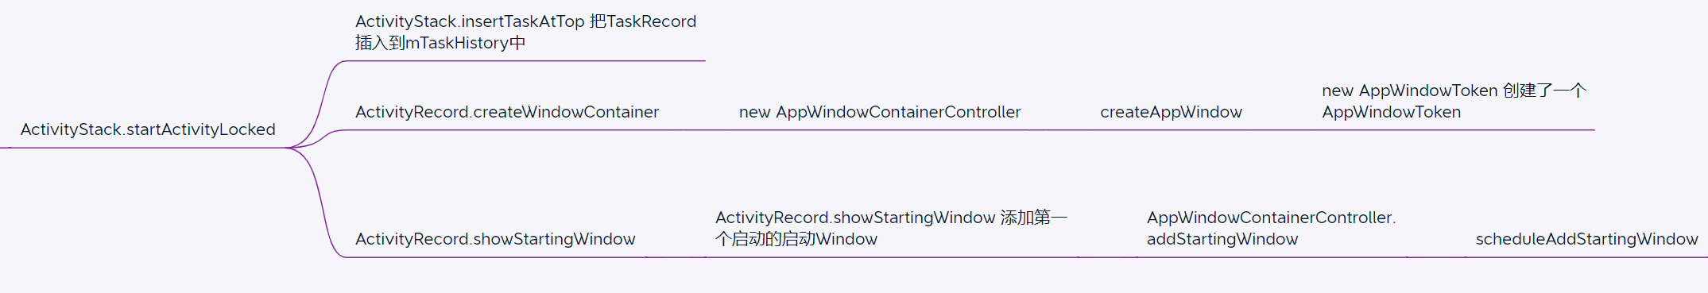
Task: Click connector between addStartingWindow and scheduleAddStartingWindow
Action: pos(1436,257)
